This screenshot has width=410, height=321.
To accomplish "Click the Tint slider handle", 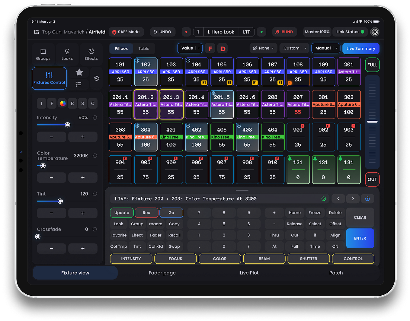I will coord(60,201).
